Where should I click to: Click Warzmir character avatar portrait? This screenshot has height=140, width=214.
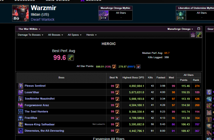(20, 13)
